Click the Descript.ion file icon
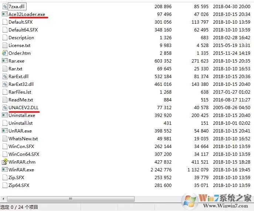254x211 pixels. pyautogui.click(x=5, y=37)
